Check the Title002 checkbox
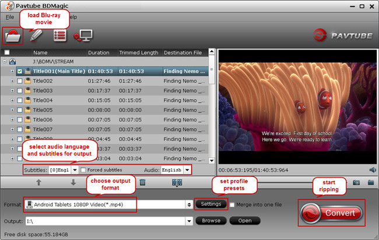379x240 pixels. 20,81
